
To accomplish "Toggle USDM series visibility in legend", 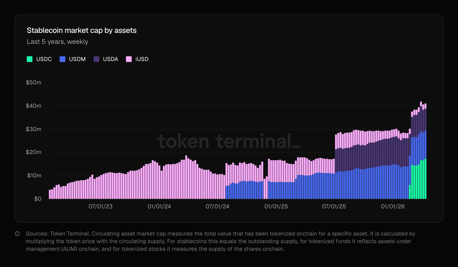I will pyautogui.click(x=72, y=59).
